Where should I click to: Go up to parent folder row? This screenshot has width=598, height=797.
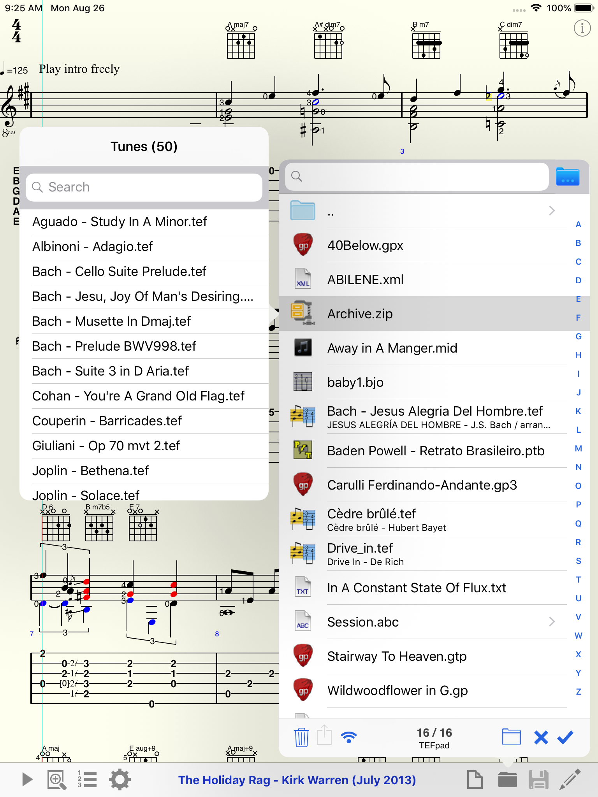coord(423,211)
